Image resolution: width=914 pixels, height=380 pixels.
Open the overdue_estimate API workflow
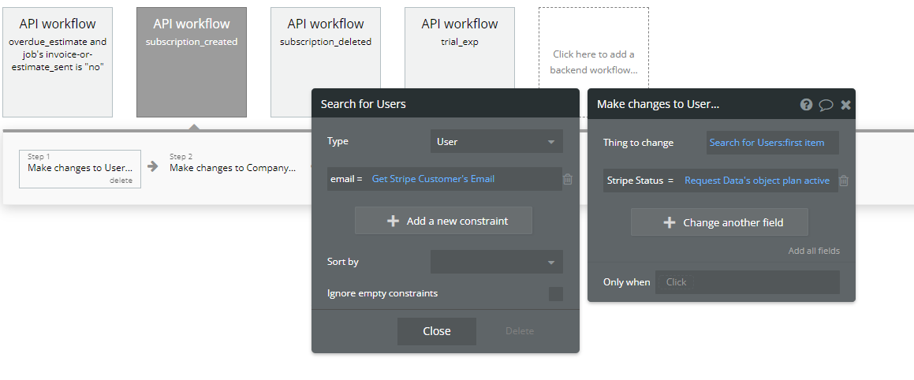pyautogui.click(x=58, y=62)
